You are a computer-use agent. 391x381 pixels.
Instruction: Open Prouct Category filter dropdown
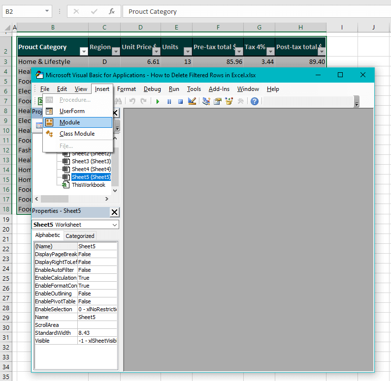(x=84, y=51)
